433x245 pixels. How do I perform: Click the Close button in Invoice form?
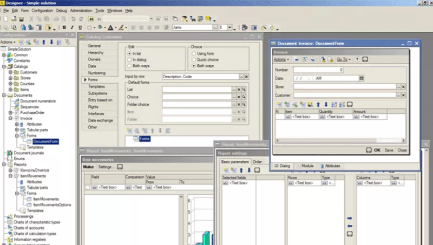coord(402,150)
